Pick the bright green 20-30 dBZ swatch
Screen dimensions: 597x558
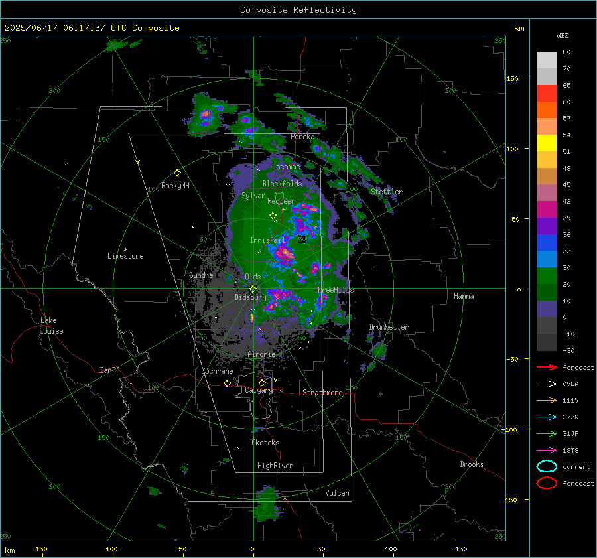point(547,276)
